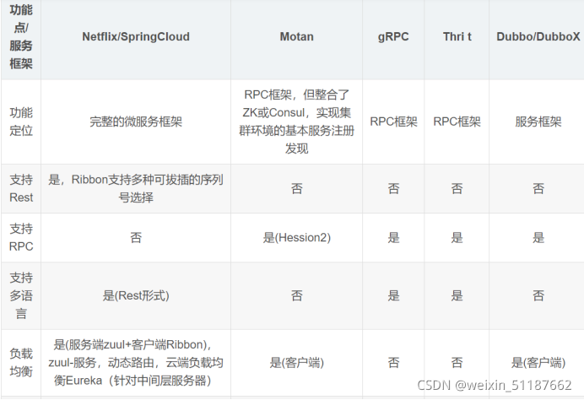This screenshot has width=584, height=400.
Task: Select the Ribbon支持多种可拔插的序列号选择 cell
Action: pos(136,188)
